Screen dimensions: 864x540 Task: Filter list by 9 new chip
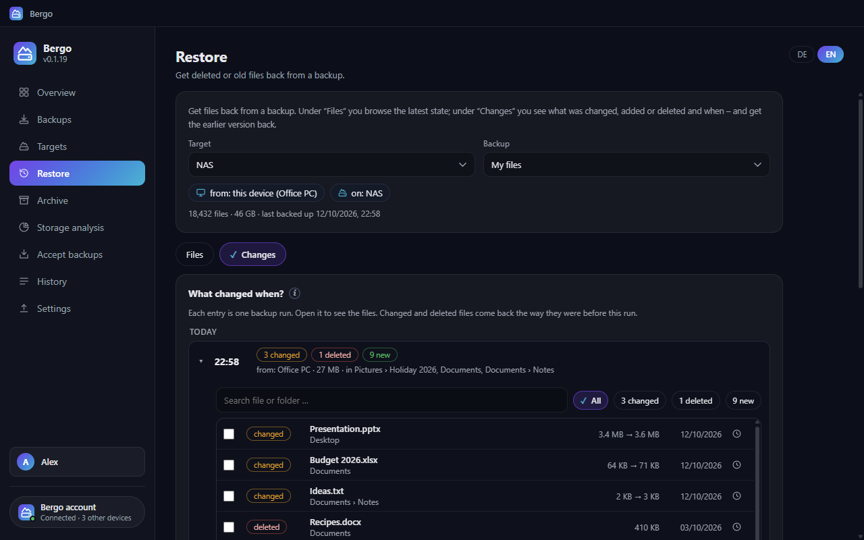coord(743,400)
